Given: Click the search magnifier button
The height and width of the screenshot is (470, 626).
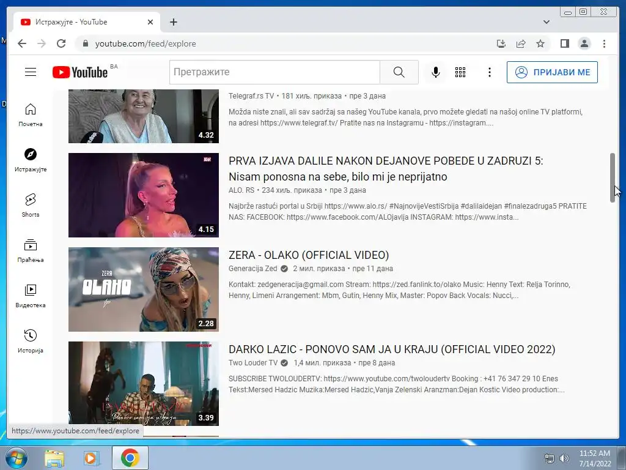Looking at the screenshot, I should (x=399, y=72).
